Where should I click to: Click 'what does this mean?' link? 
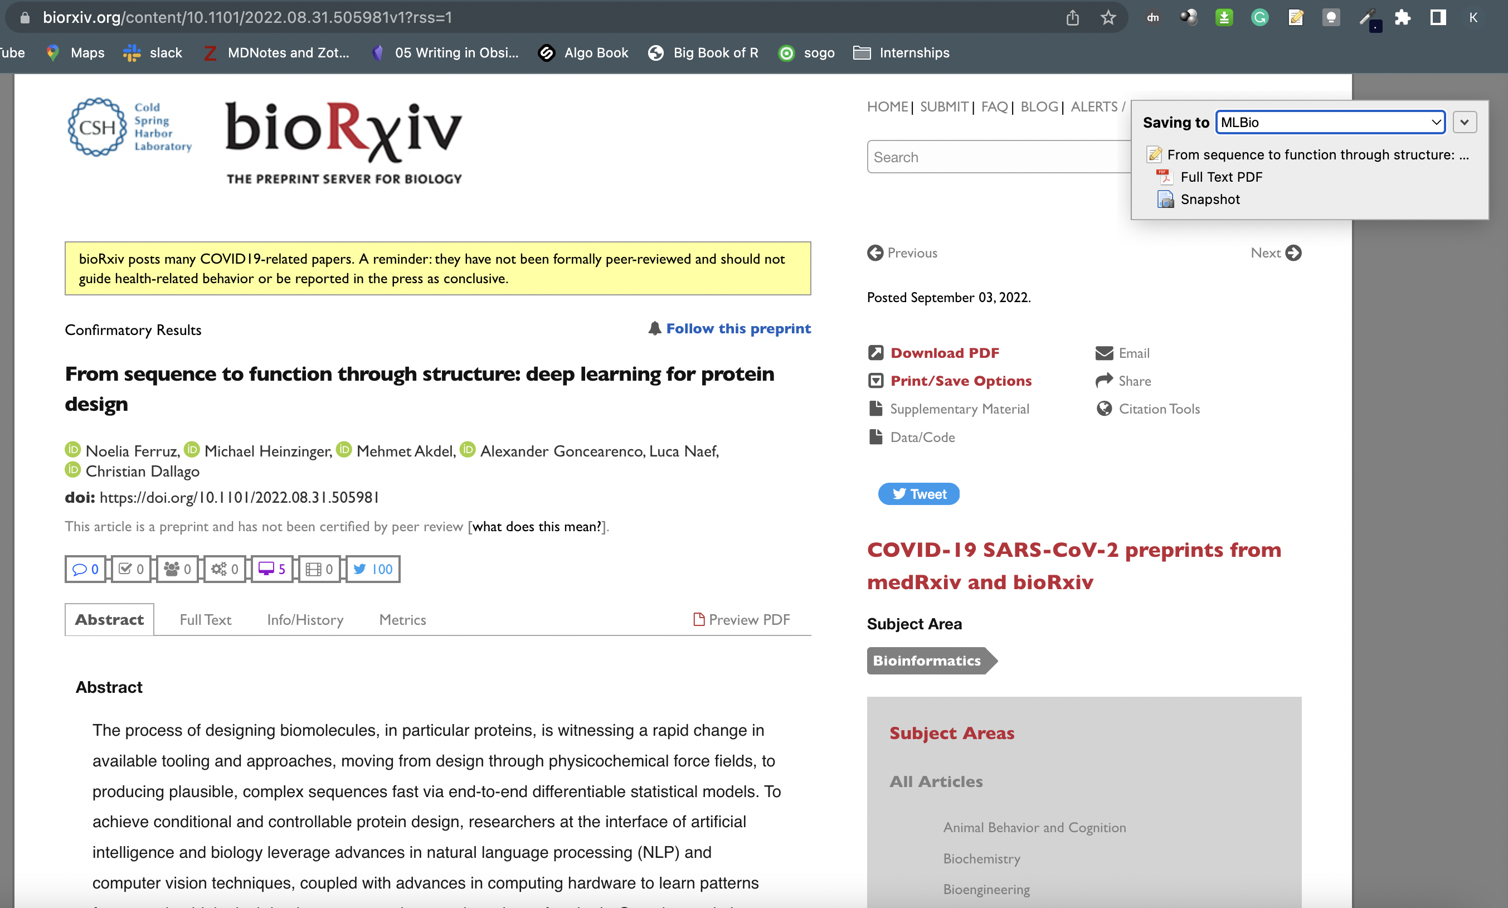pos(537,526)
